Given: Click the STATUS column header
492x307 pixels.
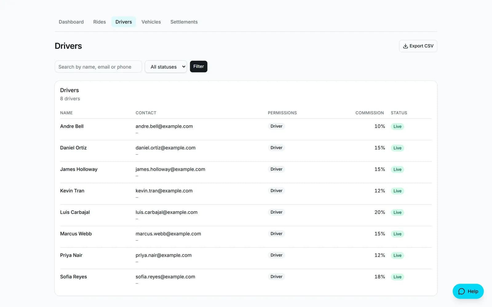Looking at the screenshot, I should coord(399,113).
